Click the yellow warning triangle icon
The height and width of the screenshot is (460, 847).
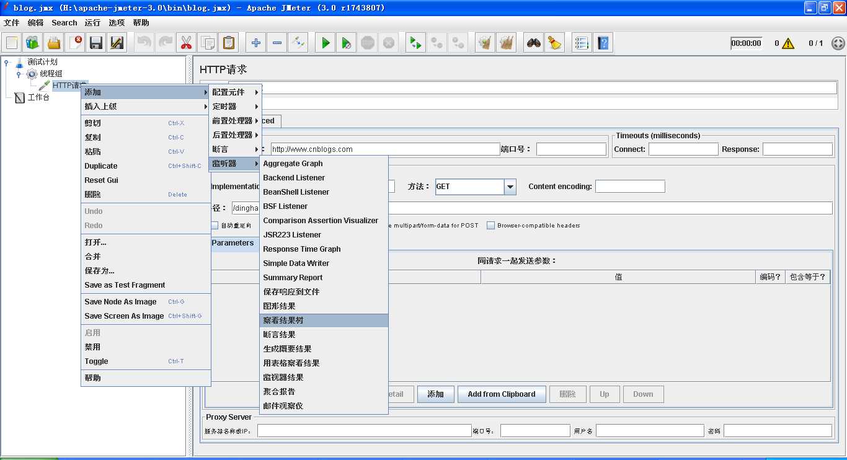point(788,43)
